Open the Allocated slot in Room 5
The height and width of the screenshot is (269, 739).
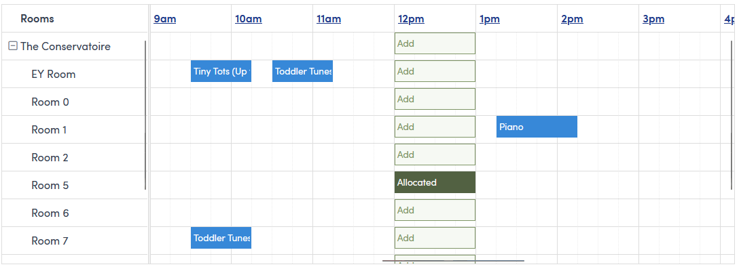pyautogui.click(x=435, y=182)
